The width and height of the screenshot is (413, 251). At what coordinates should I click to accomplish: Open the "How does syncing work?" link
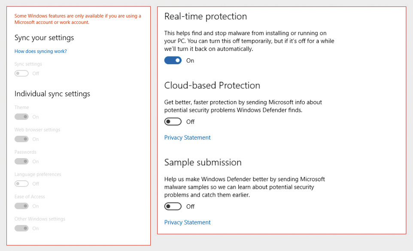[41, 51]
